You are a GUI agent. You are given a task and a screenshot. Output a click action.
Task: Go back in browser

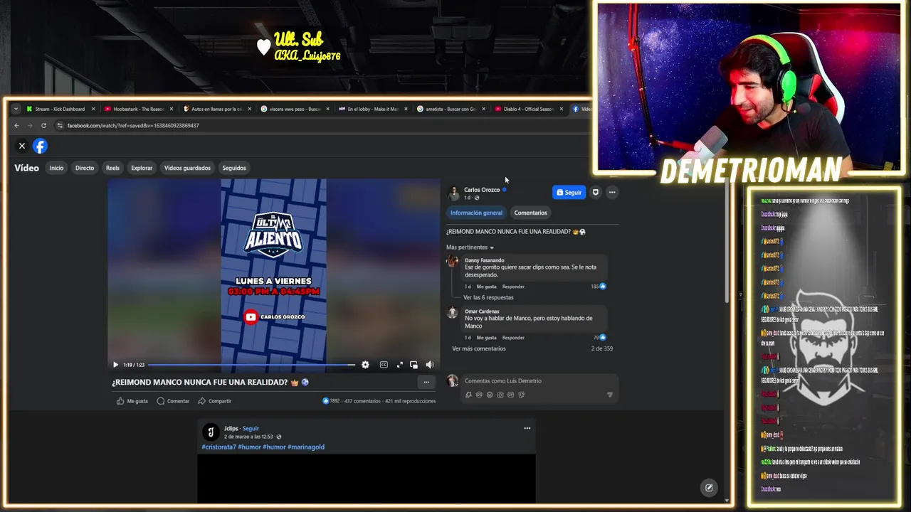[17, 126]
